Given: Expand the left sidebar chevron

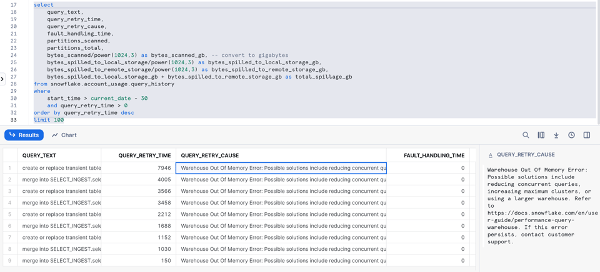Looking at the screenshot, I should click(2, 79).
